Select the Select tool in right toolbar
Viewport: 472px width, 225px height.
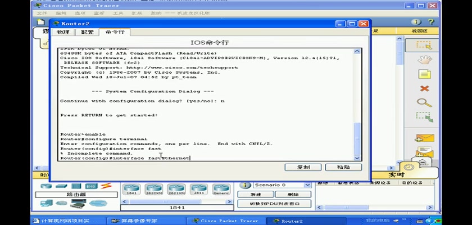tap(424, 45)
